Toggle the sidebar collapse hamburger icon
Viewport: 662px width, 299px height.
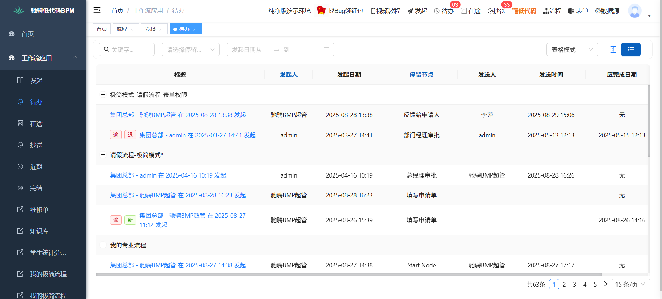(x=97, y=10)
